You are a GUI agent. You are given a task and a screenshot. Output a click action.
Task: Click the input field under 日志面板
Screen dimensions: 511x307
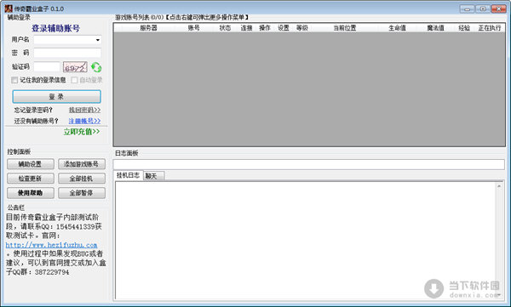309,164
